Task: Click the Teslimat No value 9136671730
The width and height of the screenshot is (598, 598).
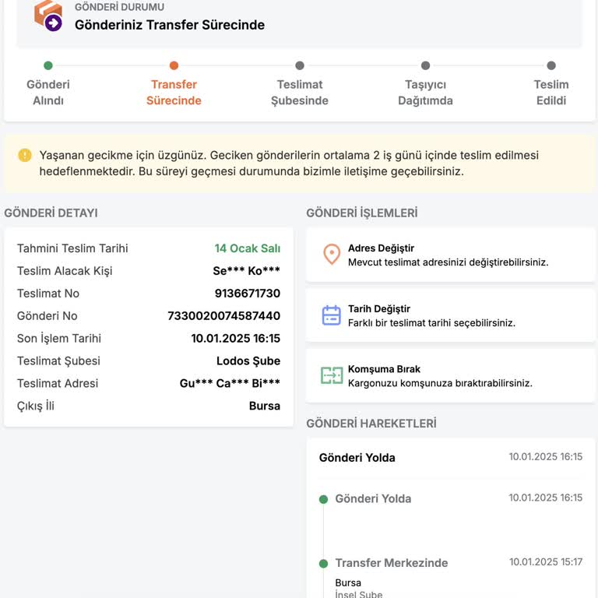Action: [247, 294]
